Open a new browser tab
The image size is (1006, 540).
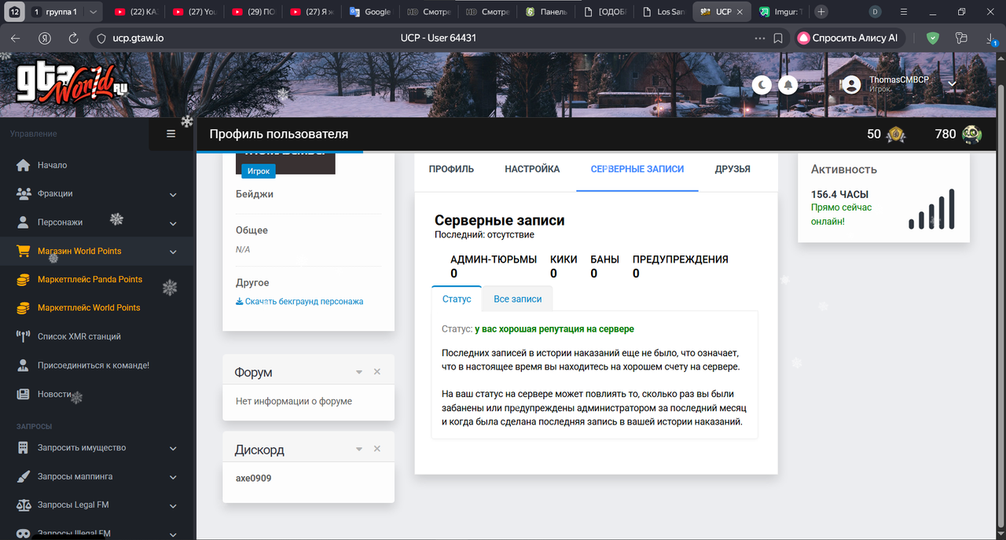point(821,12)
